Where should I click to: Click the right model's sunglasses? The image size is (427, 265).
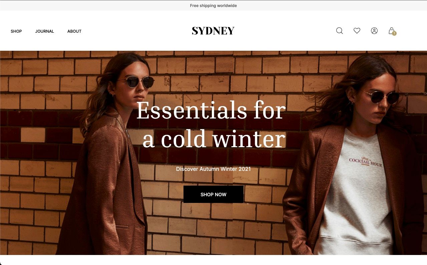point(381,97)
